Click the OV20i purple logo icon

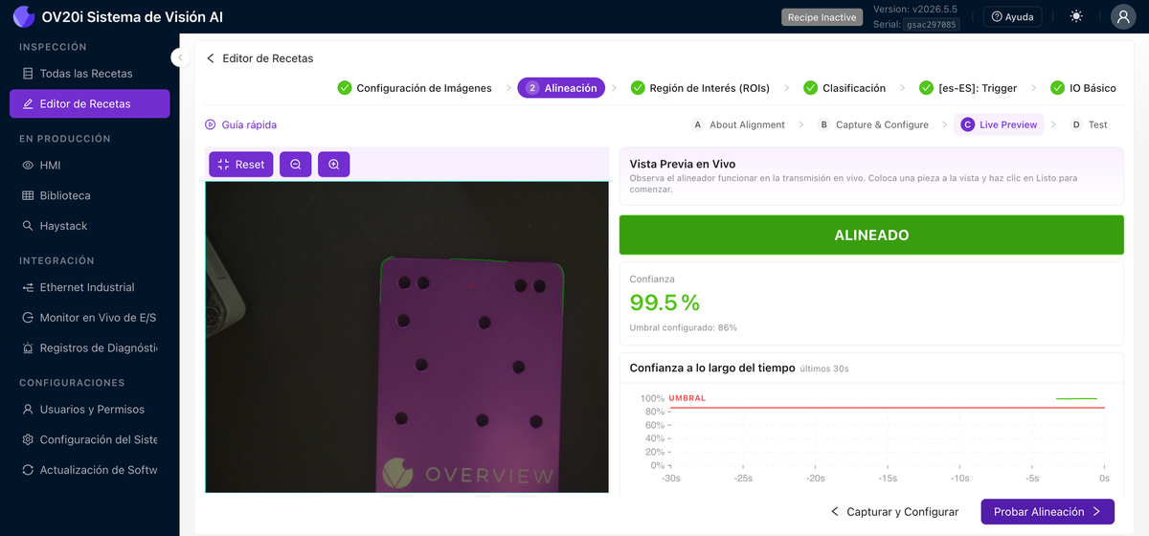tap(24, 16)
